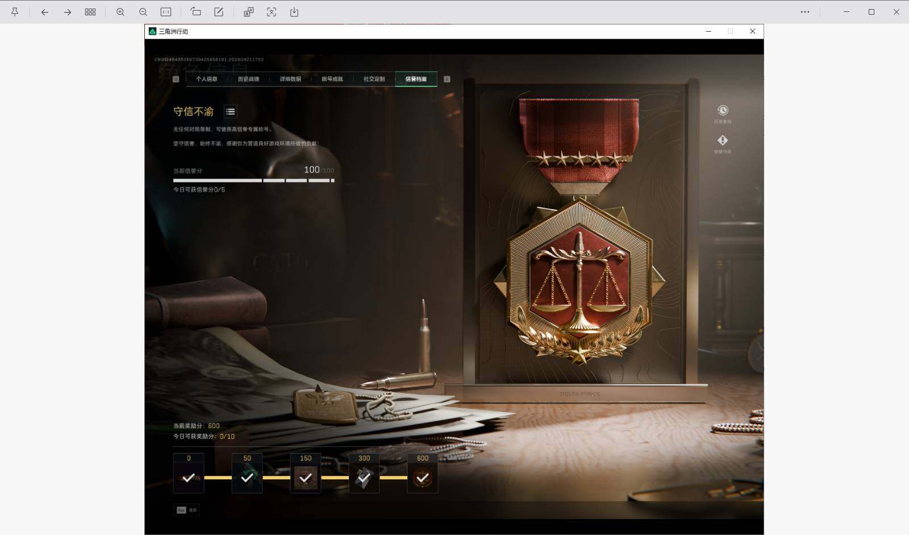Click the reputation score progress bar

254,180
